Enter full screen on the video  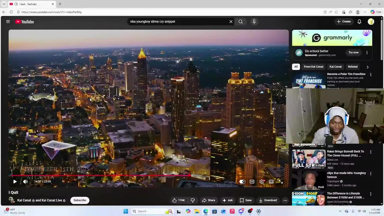(x=281, y=181)
